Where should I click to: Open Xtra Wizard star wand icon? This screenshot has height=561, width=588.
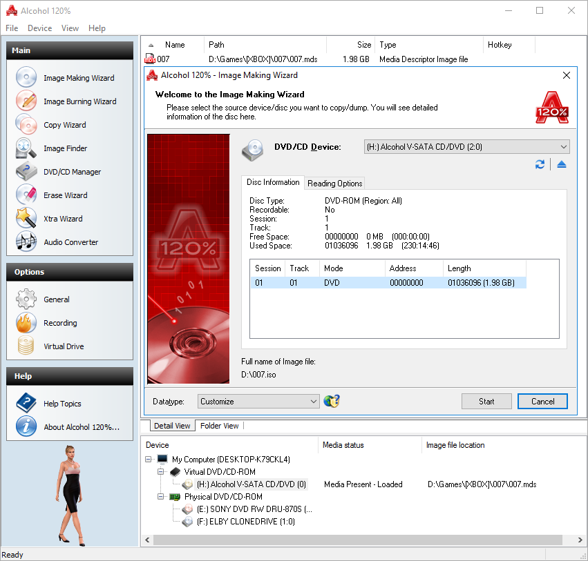[26, 218]
